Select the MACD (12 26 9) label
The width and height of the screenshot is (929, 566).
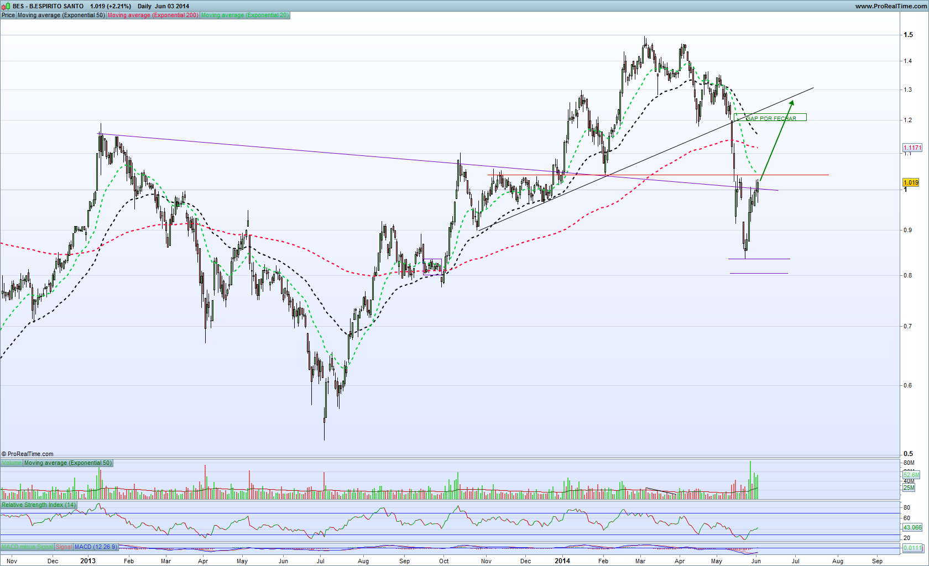(96, 547)
